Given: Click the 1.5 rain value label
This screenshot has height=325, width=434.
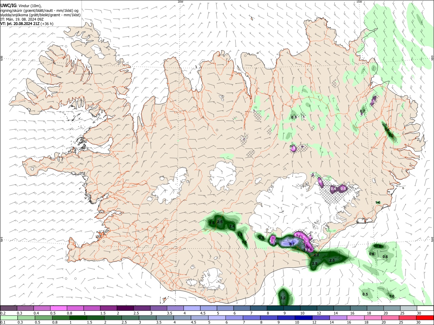Looking at the screenshot, I should [x=244, y=242].
